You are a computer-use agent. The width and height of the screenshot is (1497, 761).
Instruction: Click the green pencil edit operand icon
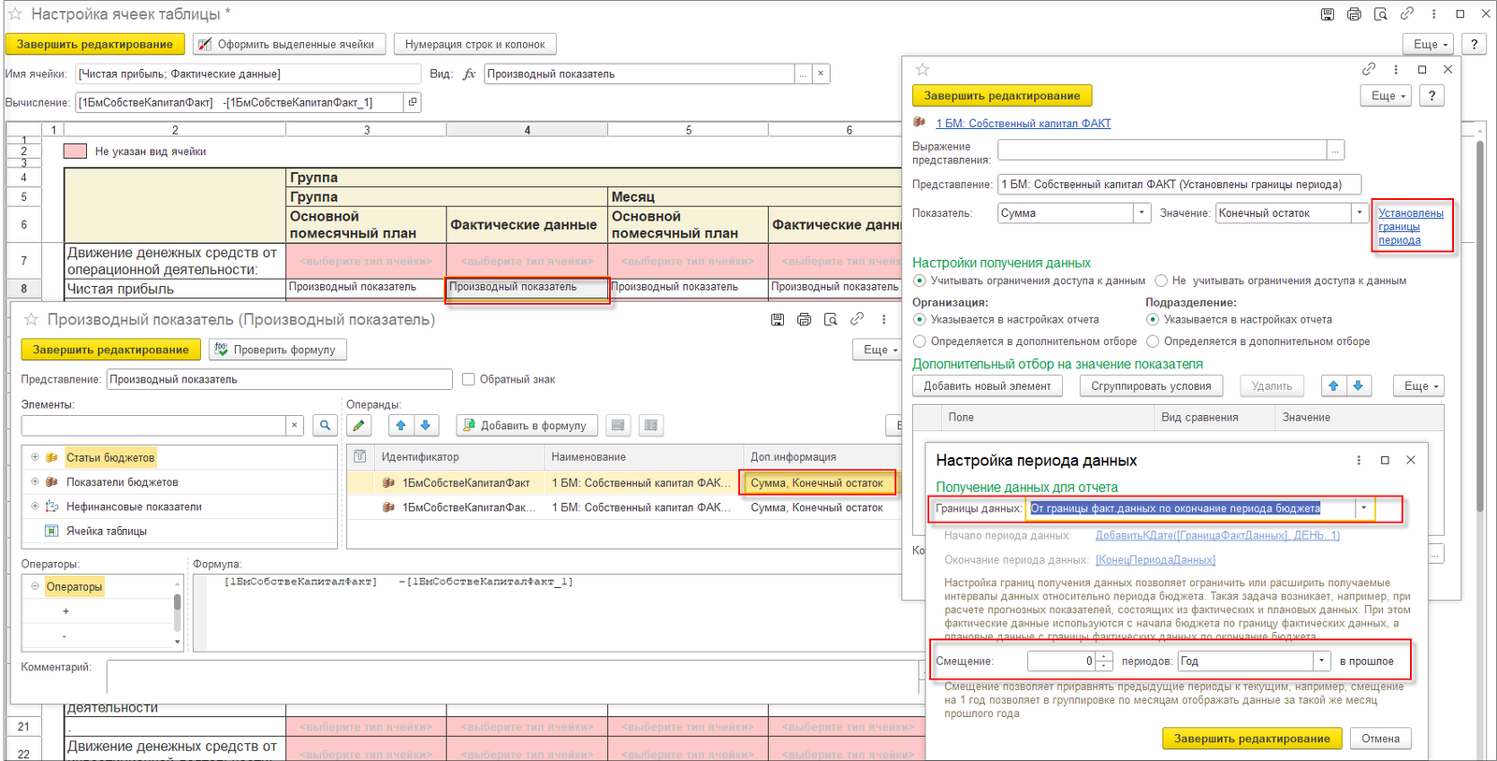pyautogui.click(x=358, y=425)
